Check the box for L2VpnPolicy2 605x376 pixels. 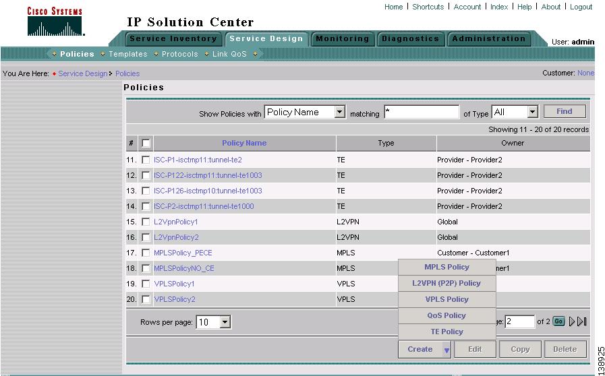point(146,237)
